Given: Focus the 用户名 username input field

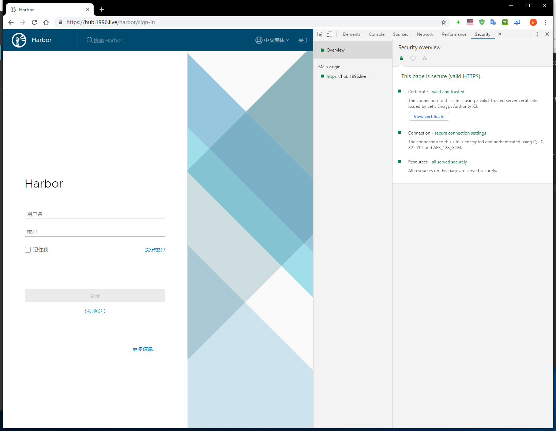Looking at the screenshot, I should 95,214.
